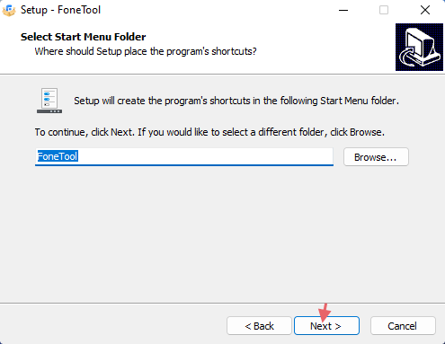Click the installer computer image in header

(x=419, y=48)
